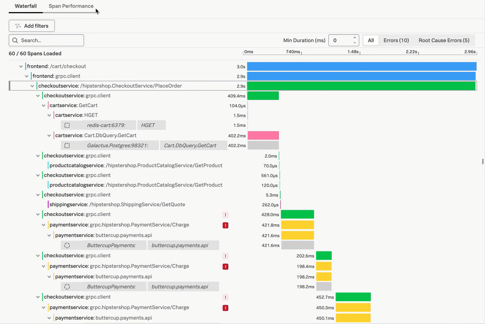
Task: Select the All spans filter
Action: [x=371, y=40]
